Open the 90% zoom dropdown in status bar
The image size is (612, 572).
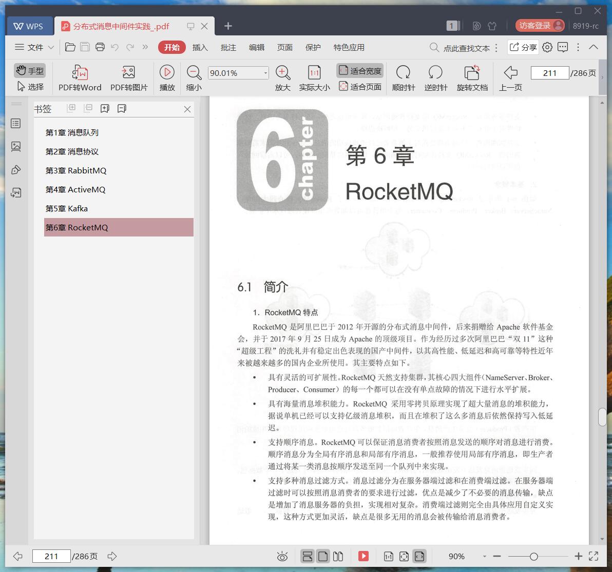click(x=484, y=557)
